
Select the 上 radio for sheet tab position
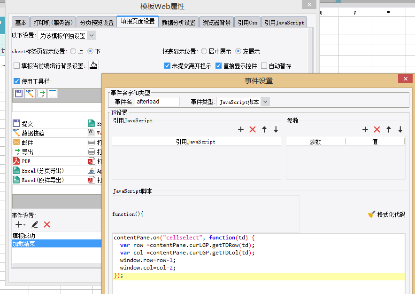[x=73, y=51]
